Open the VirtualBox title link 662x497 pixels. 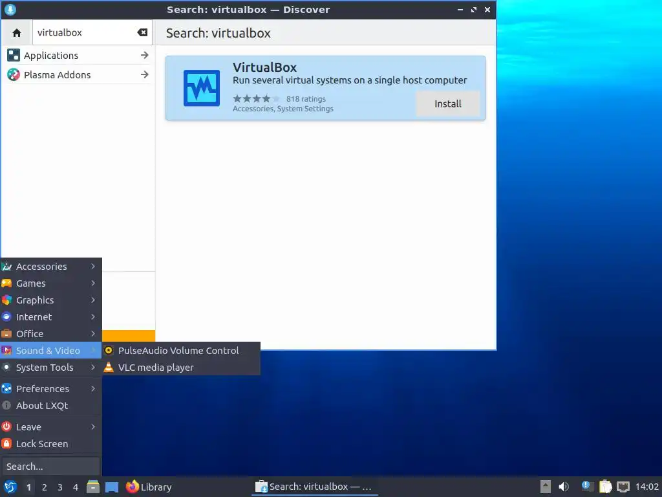point(264,67)
